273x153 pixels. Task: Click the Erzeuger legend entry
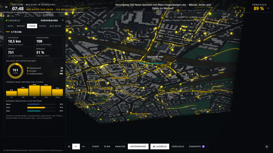(x=45, y=71)
